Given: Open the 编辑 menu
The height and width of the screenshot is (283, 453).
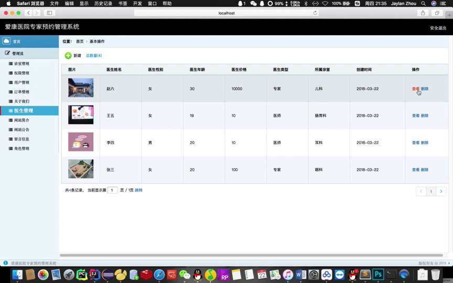Looking at the screenshot, I should 69,4.
